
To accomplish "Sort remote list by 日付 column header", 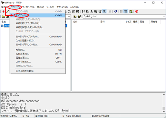I will tap(103, 22).
